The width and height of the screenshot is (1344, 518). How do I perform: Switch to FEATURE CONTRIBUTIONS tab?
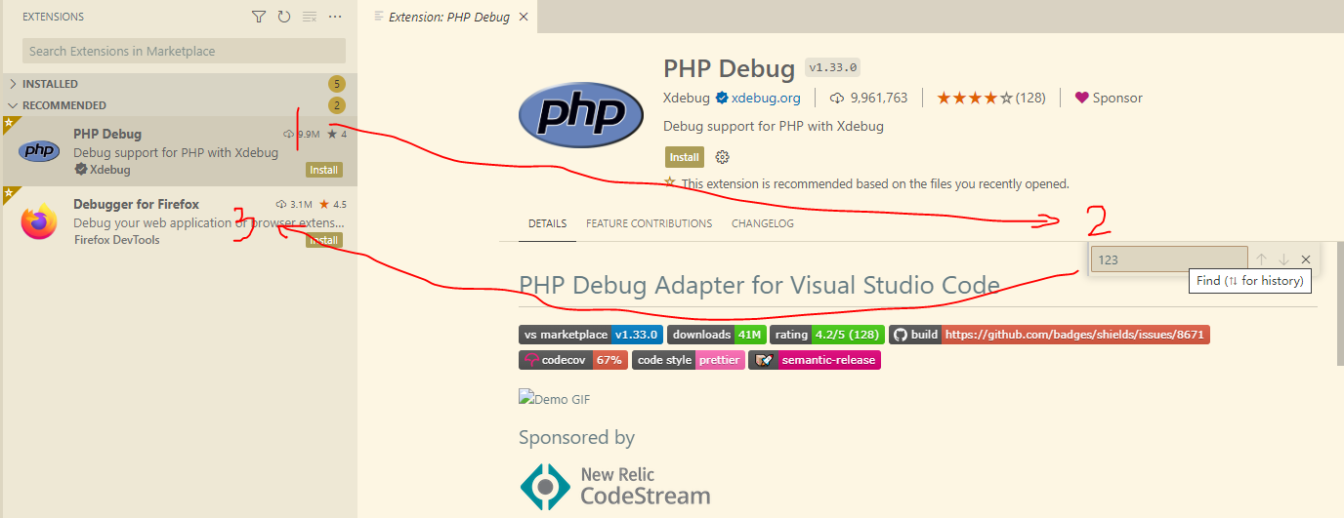point(649,223)
